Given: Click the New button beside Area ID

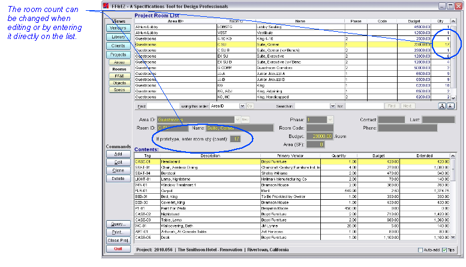Looking at the screenshot, I should point(245,119).
